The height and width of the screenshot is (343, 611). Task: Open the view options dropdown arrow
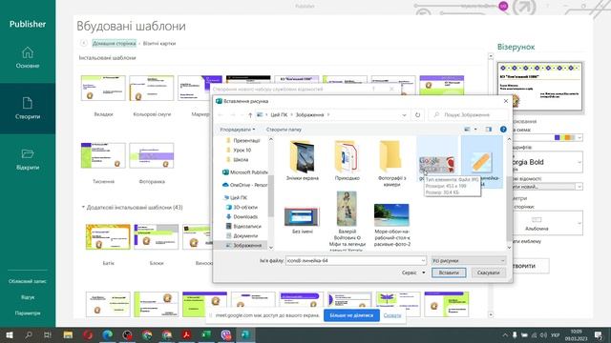tap(475, 130)
